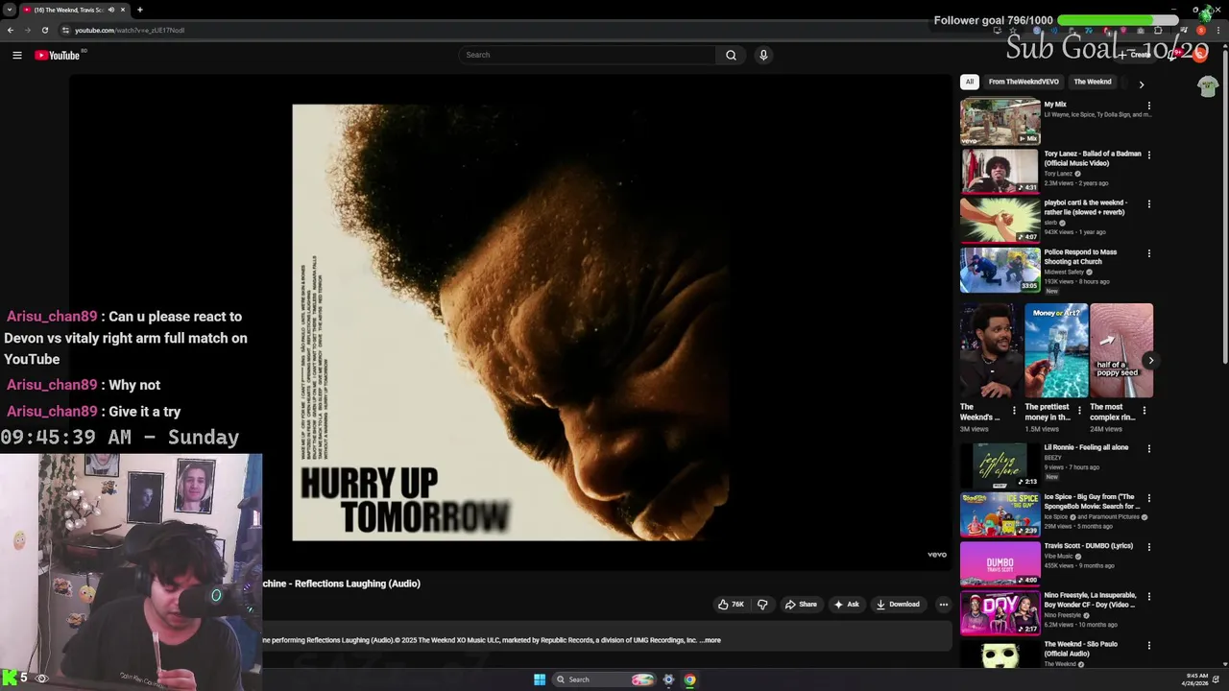Open the Extensions puzzle-piece icon

tap(1157, 30)
